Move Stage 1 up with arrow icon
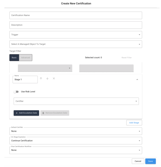The height and width of the screenshot is (167, 161). tap(41, 78)
